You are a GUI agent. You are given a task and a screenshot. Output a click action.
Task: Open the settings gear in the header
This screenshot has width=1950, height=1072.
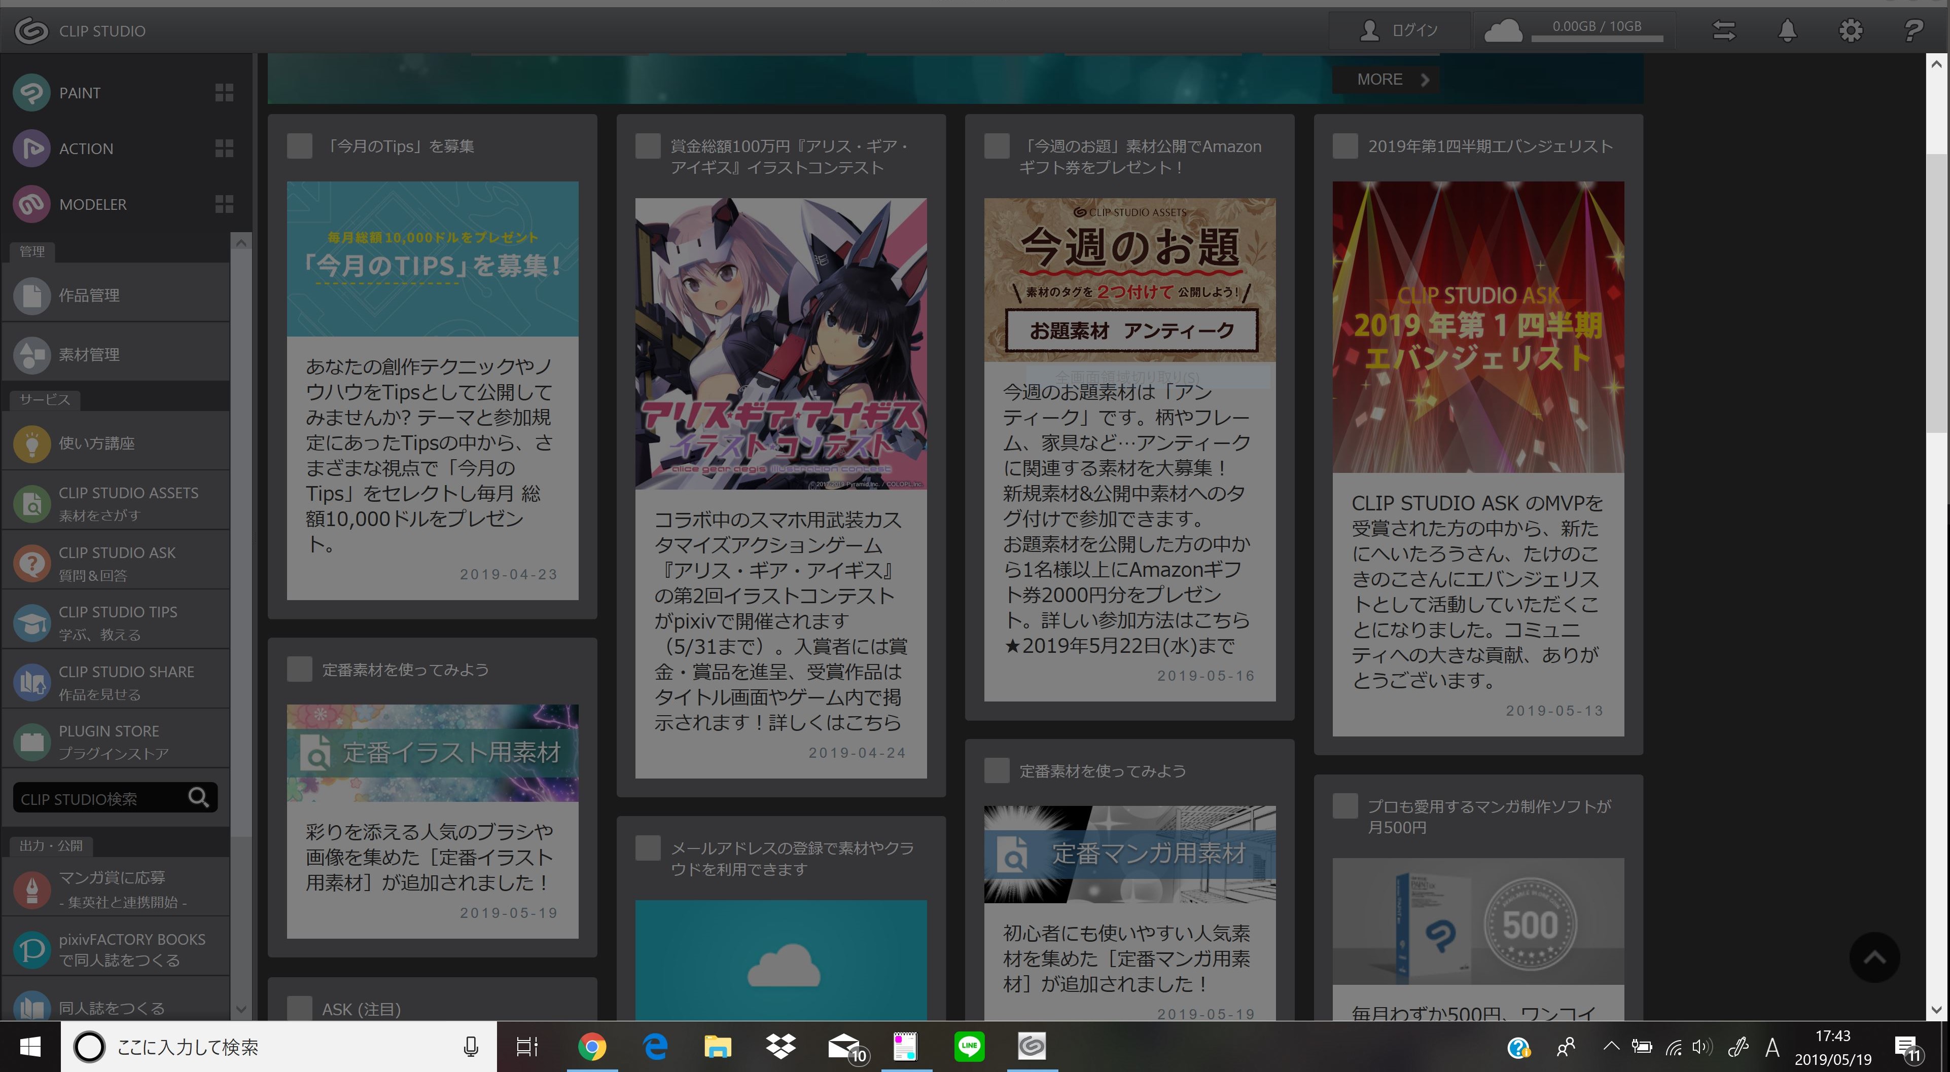1850,31
